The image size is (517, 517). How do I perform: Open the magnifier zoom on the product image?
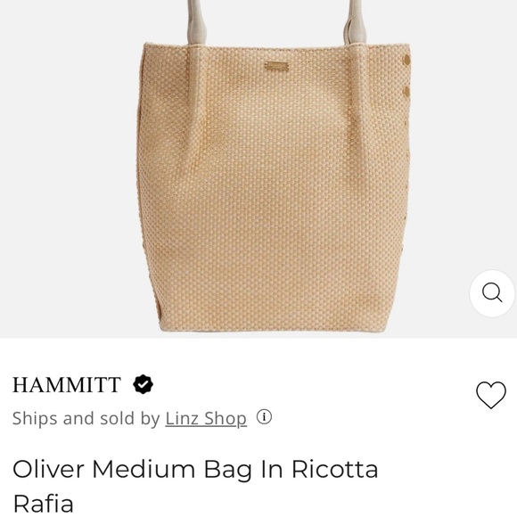click(492, 293)
